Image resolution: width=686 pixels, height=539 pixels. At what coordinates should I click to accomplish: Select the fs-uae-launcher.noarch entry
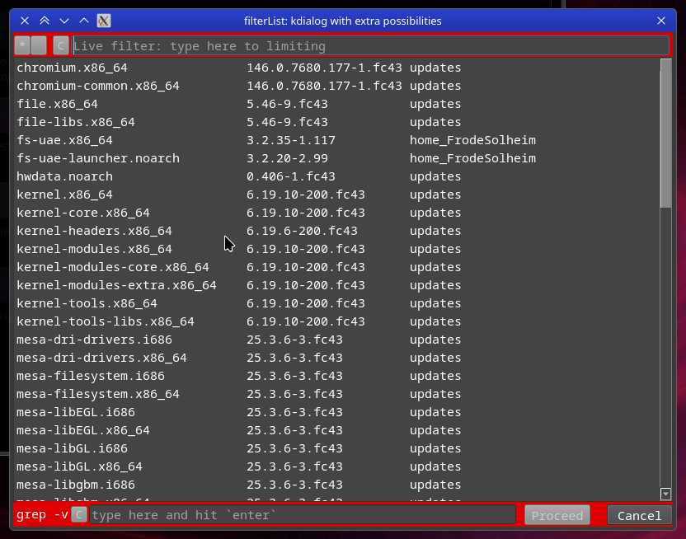pos(98,158)
